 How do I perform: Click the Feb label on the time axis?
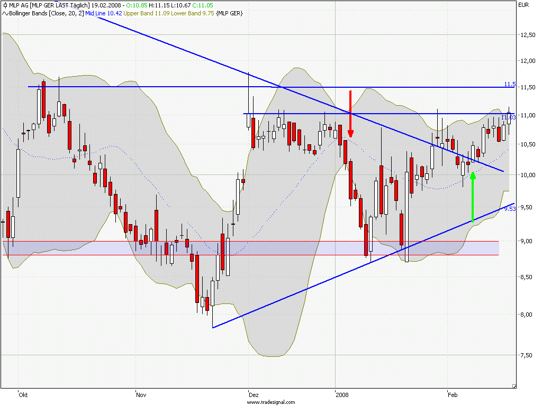(453, 395)
